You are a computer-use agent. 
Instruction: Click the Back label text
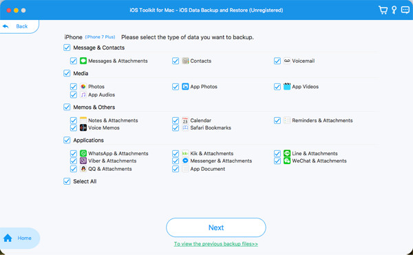click(x=22, y=26)
